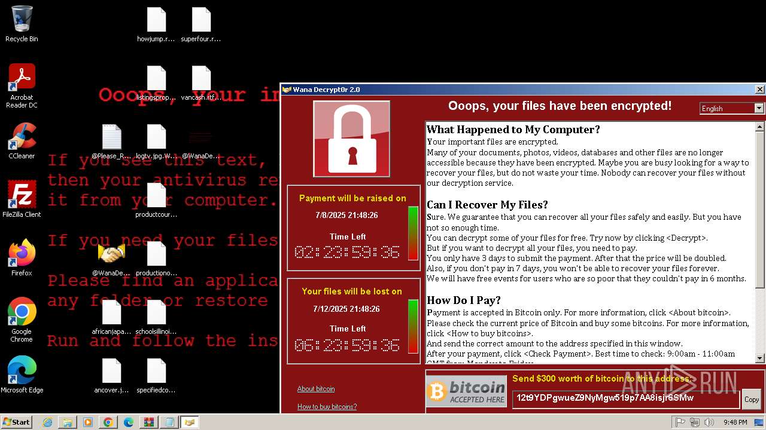The width and height of the screenshot is (766, 430).
Task: Open Google Chrome desktop shortcut
Action: coord(22,320)
